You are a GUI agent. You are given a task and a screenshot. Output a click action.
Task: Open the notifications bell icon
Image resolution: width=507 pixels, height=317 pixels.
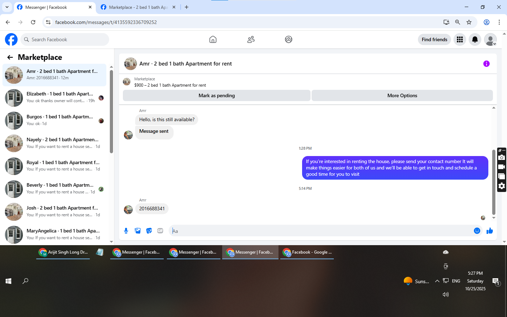click(x=475, y=39)
